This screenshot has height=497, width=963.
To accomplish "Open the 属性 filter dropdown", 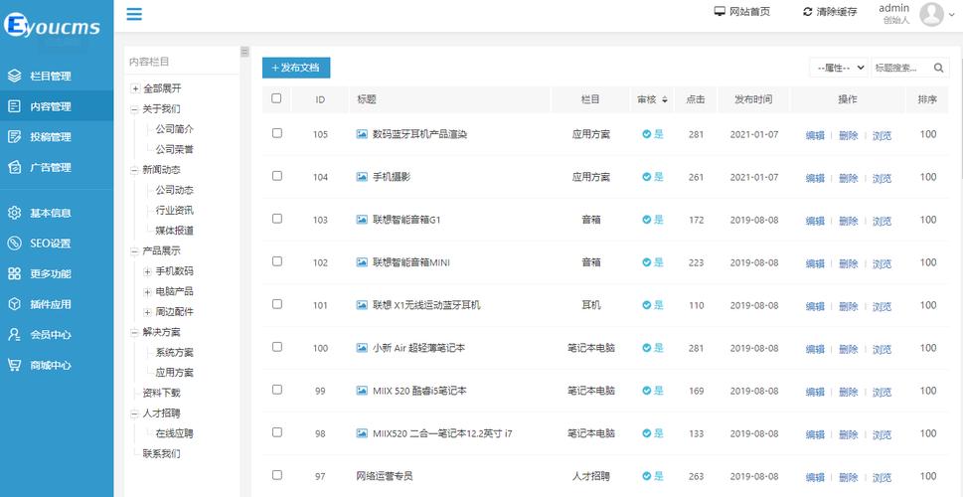I will pos(839,69).
